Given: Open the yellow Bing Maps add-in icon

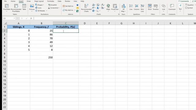Looking at the screenshot, I should click(x=77, y=8).
